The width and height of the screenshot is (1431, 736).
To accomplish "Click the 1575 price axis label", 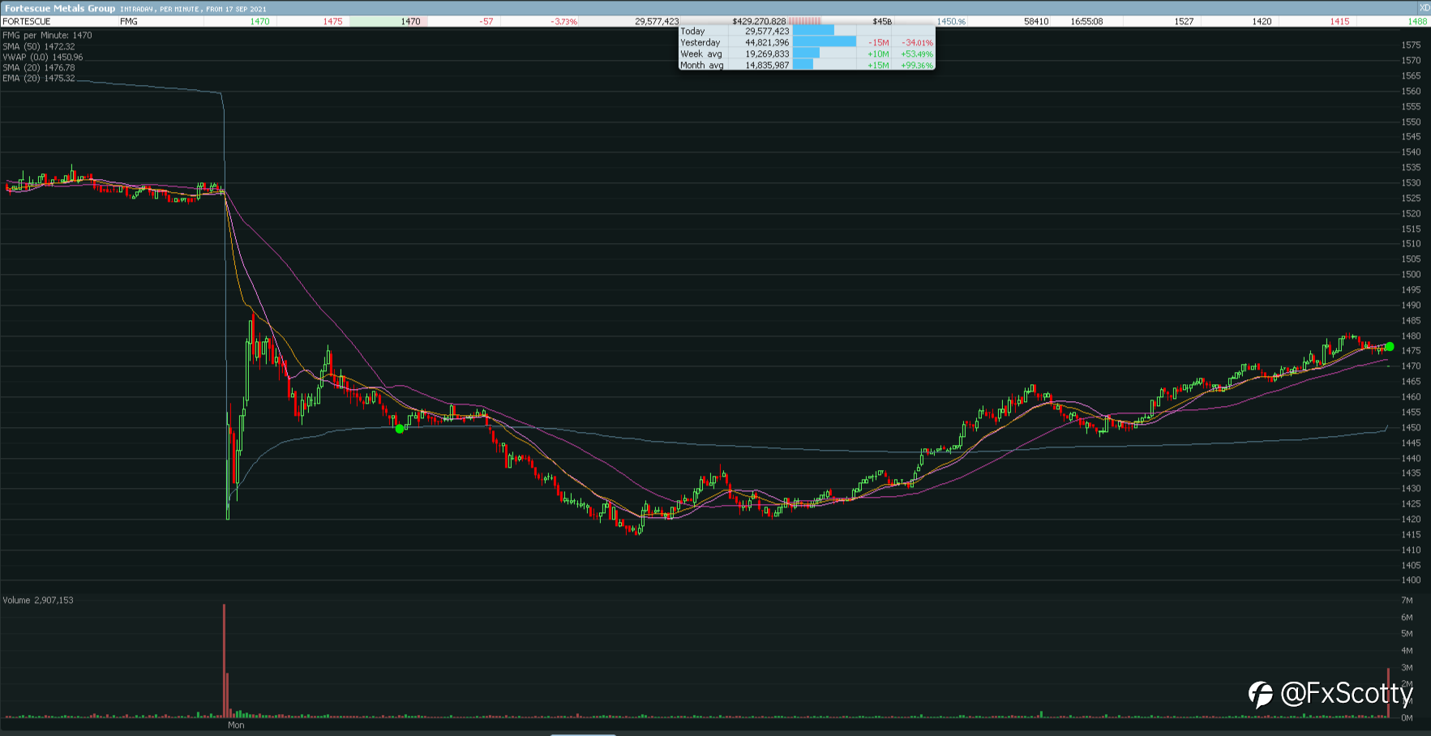I will coord(1411,45).
